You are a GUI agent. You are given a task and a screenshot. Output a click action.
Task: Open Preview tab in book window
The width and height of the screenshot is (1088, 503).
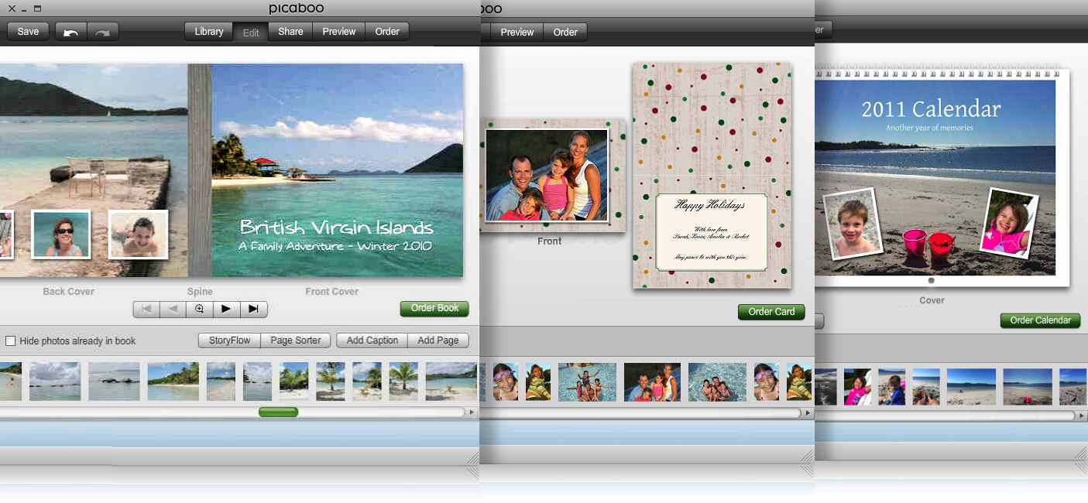tap(339, 32)
